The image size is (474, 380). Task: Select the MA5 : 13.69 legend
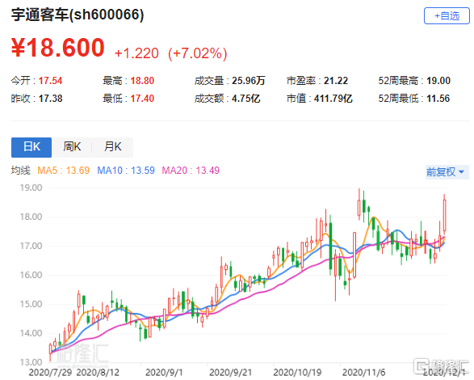64,171
